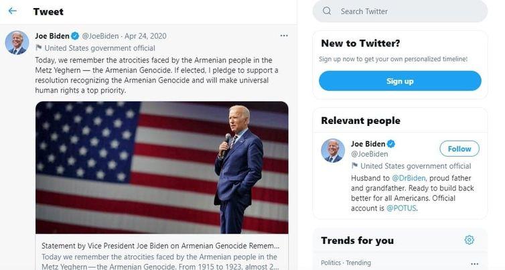Click the @JoeBiden handle in the tweet header
The height and width of the screenshot is (270, 505).
click(x=100, y=36)
